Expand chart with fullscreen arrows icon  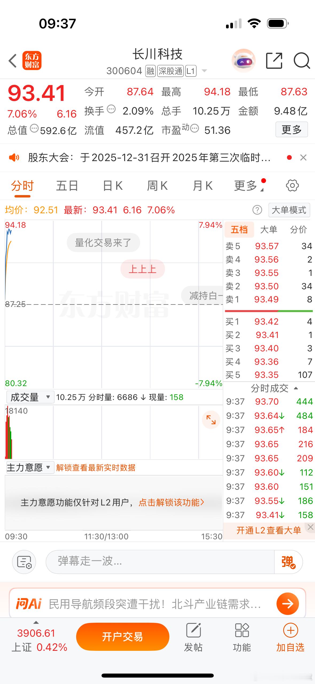point(211,420)
